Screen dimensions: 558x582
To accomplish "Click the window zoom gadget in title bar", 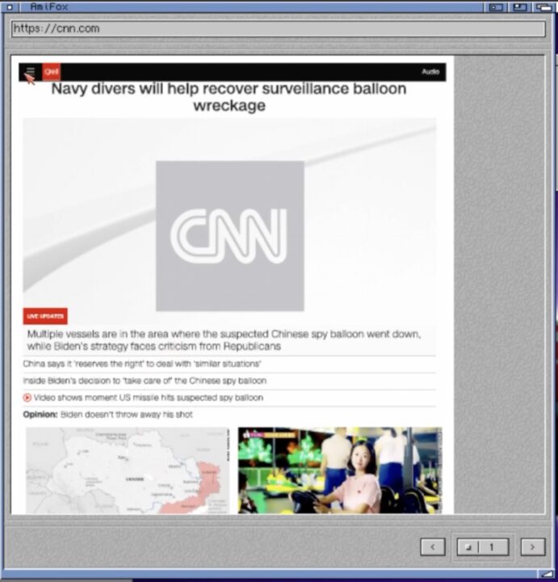I will (x=519, y=7).
